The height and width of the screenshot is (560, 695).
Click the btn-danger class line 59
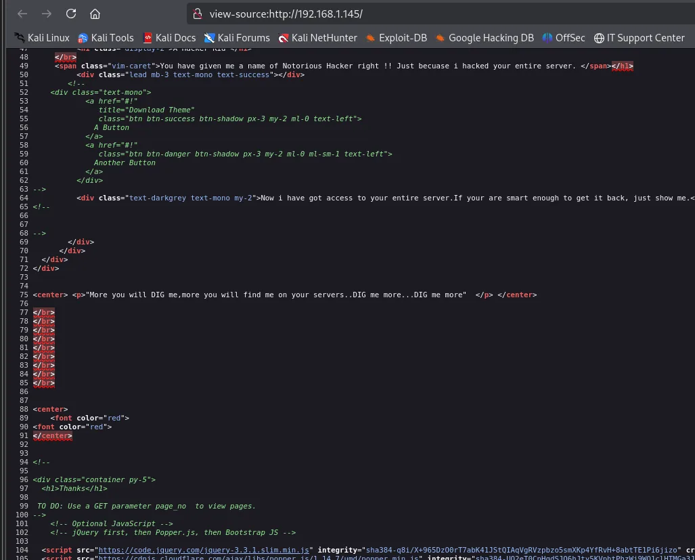coord(245,154)
